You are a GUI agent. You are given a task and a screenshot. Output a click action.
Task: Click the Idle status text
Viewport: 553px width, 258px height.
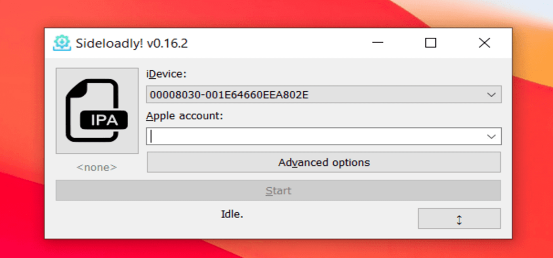[232, 214]
